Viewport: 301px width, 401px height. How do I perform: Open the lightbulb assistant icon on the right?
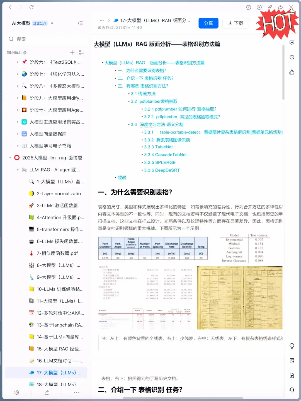pos(292,346)
